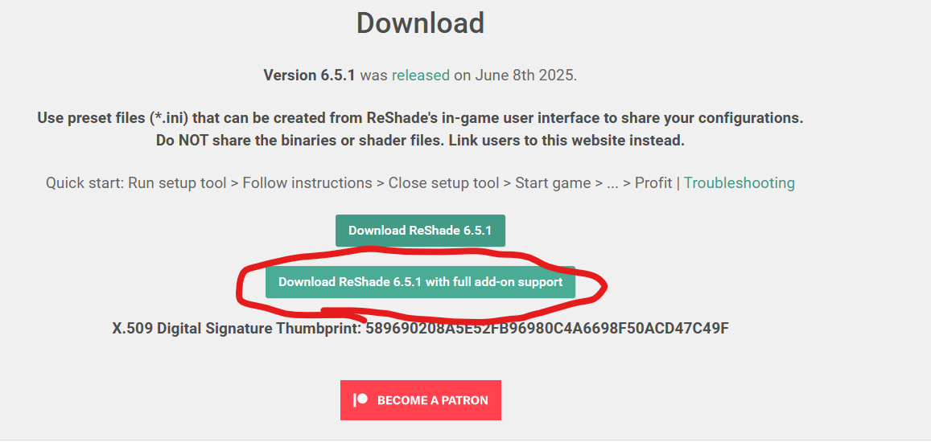Click the X.509 Digital Signature Thumbprint label
931x442 pixels.
(237, 328)
